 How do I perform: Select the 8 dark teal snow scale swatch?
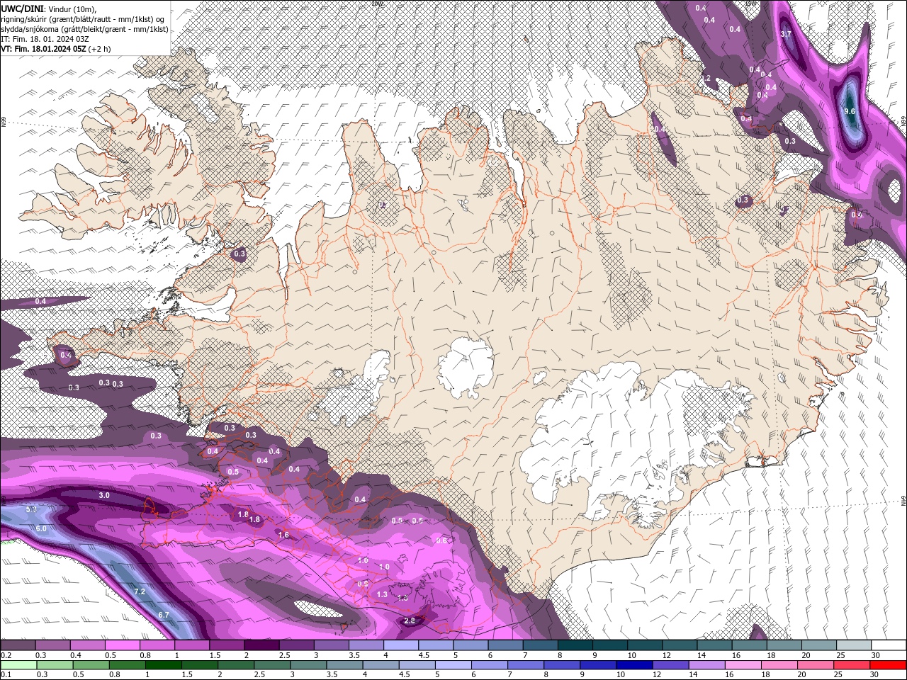[x=575, y=645]
